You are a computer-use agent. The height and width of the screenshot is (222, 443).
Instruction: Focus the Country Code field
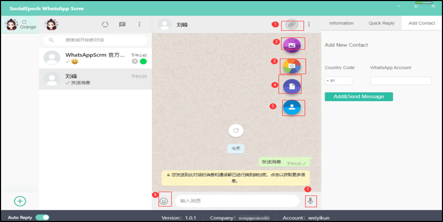tap(339, 81)
